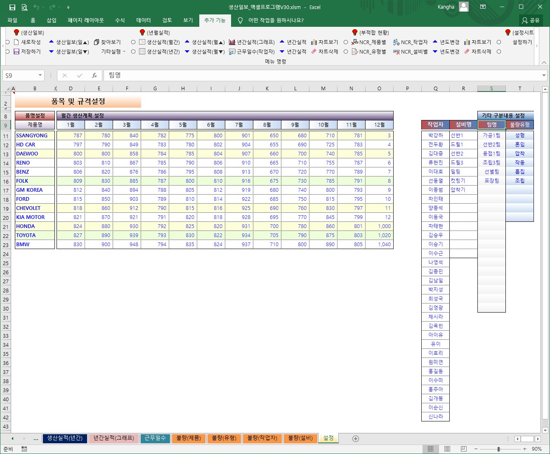This screenshot has width=550, height=454.
Task: Open the 데이터 ribbon tab
Action: point(144,20)
